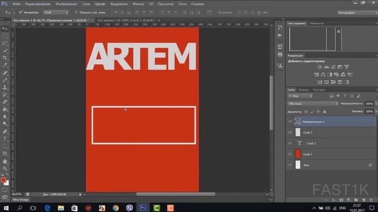Select the Rectangular Marquee tool

click(5, 36)
